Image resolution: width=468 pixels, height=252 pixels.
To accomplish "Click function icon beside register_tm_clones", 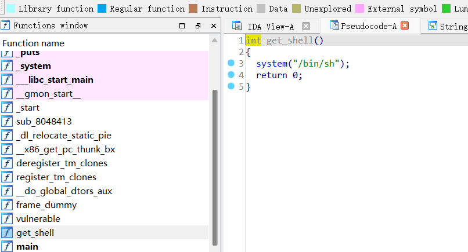I will click(x=7, y=177).
